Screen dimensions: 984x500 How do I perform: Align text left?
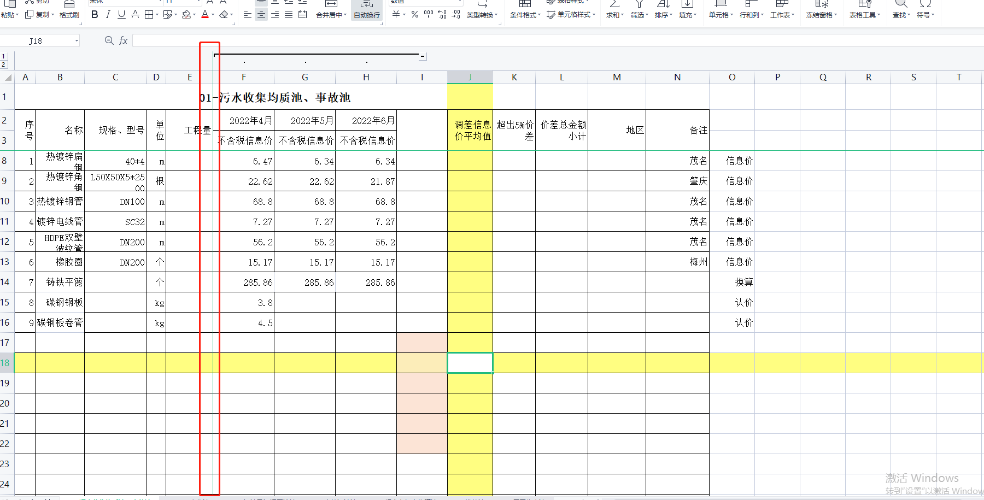point(248,15)
